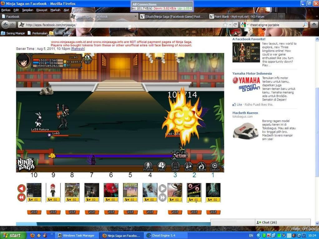The width and height of the screenshot is (319, 239).
Task: Open the Tampilan menu
Action: [27, 10]
